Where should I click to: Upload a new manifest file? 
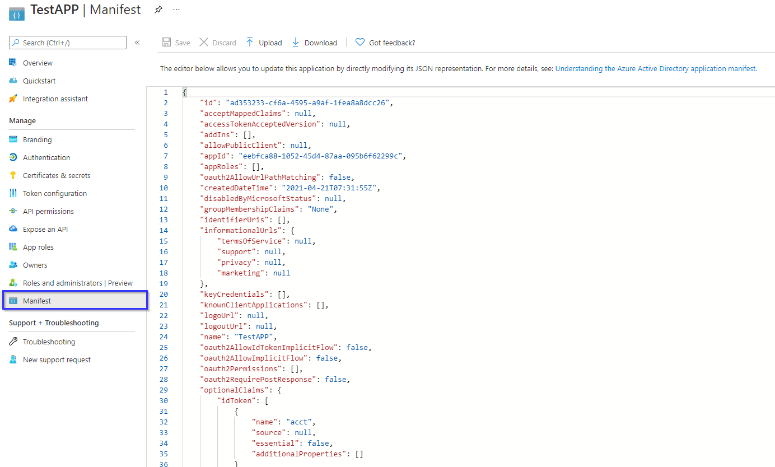[x=263, y=42]
